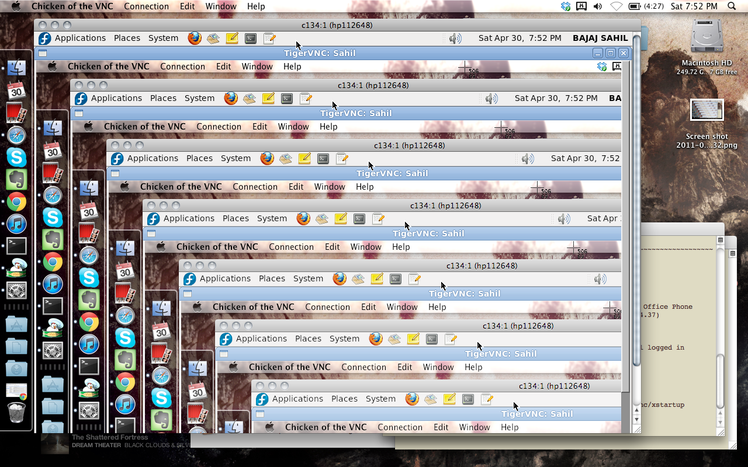748x467 pixels.
Task: Mute sound via the GNOME panel speaker icon
Action: click(456, 38)
